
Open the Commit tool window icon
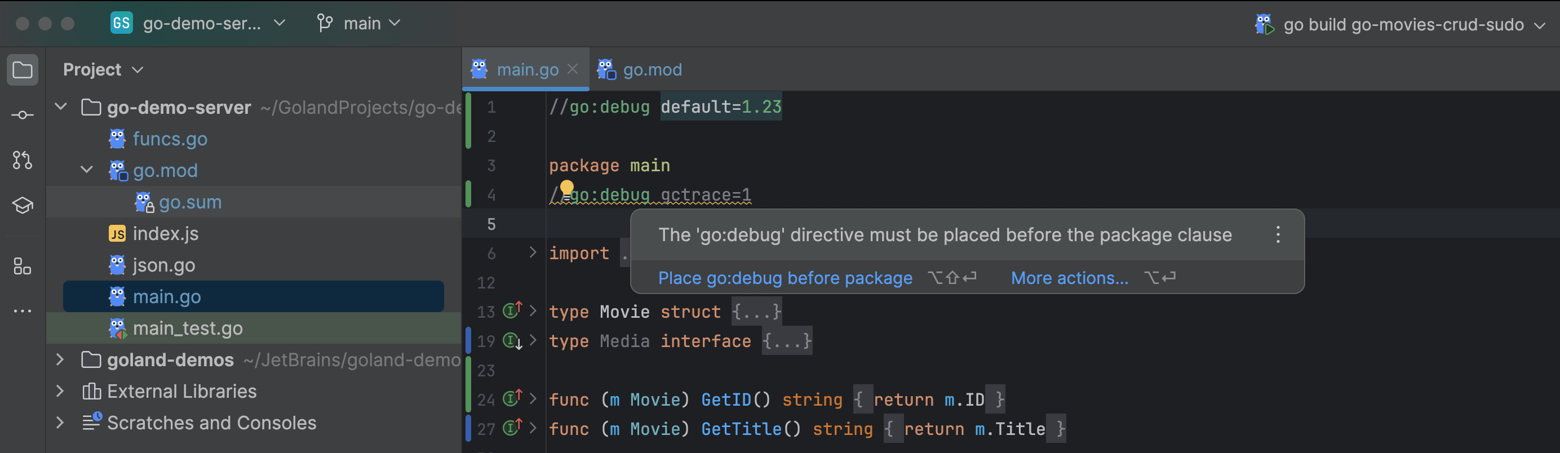point(23,115)
